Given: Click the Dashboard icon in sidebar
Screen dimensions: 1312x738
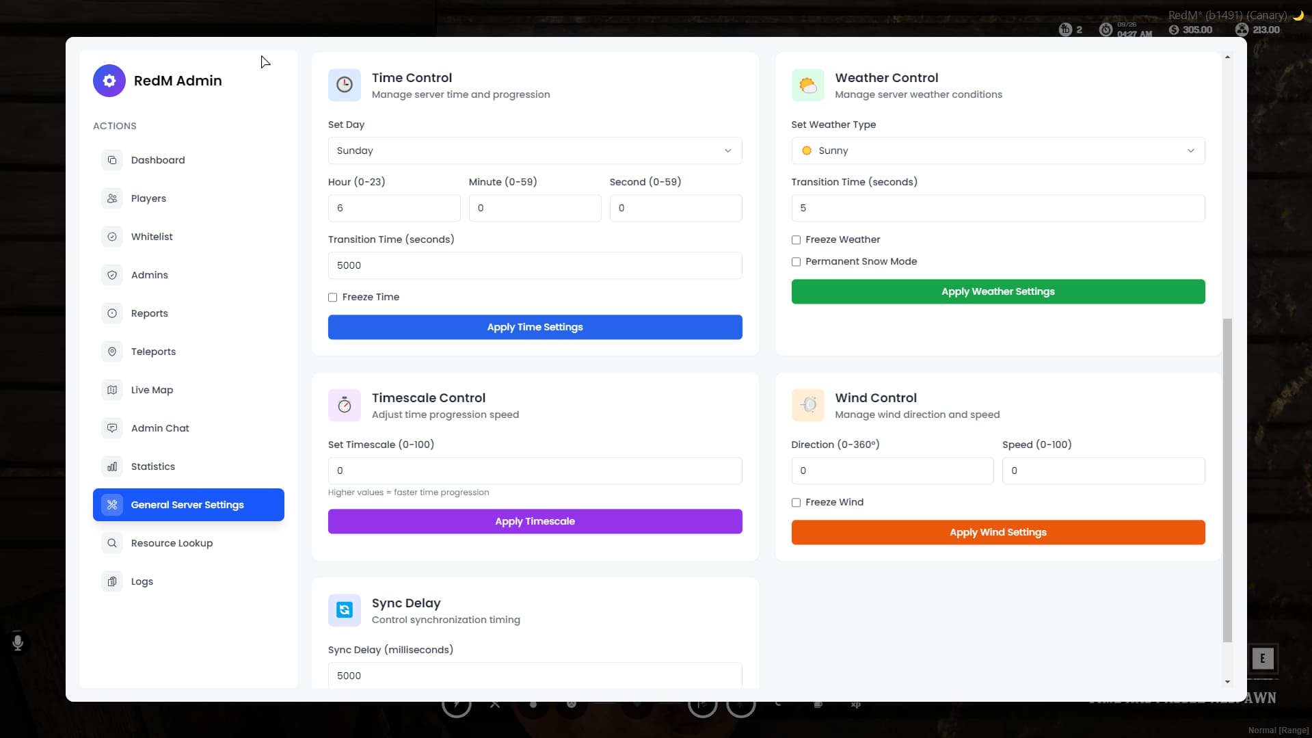Looking at the screenshot, I should coord(112,160).
